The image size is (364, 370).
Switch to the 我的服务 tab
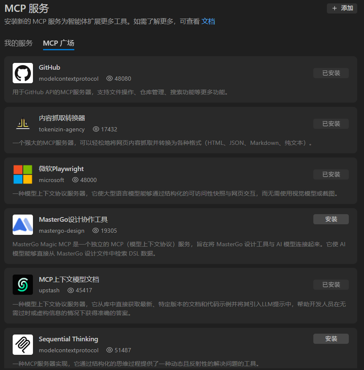[x=19, y=43]
